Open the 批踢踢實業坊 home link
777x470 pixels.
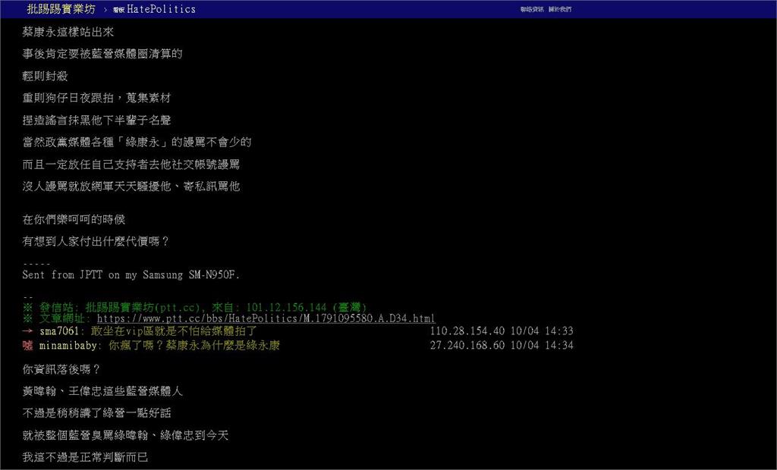click(61, 9)
